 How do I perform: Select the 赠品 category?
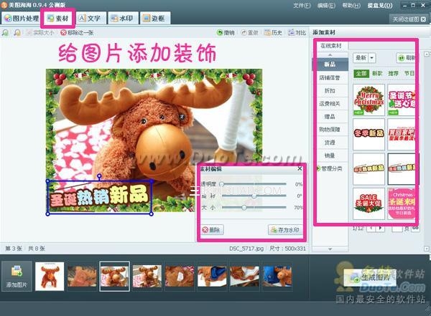(330, 117)
